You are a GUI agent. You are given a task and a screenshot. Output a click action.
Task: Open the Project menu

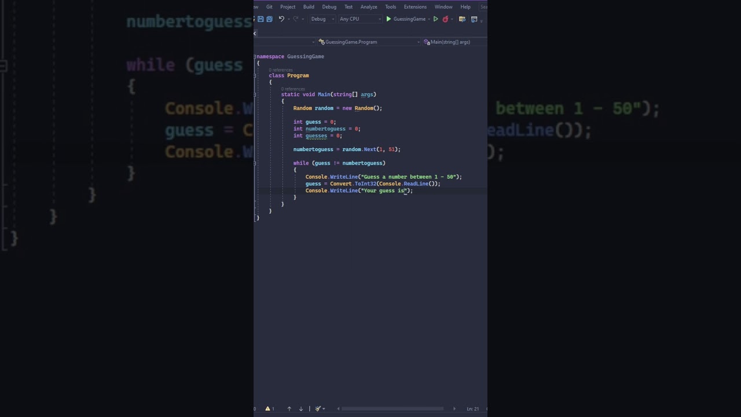[x=288, y=7]
